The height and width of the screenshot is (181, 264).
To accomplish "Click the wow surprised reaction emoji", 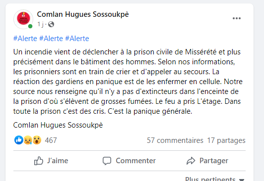I will (37, 140).
